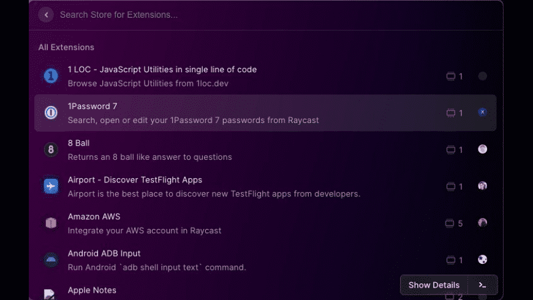The image size is (533, 300).
Task: Select the Apple Notes extension icon
Action: click(50, 294)
